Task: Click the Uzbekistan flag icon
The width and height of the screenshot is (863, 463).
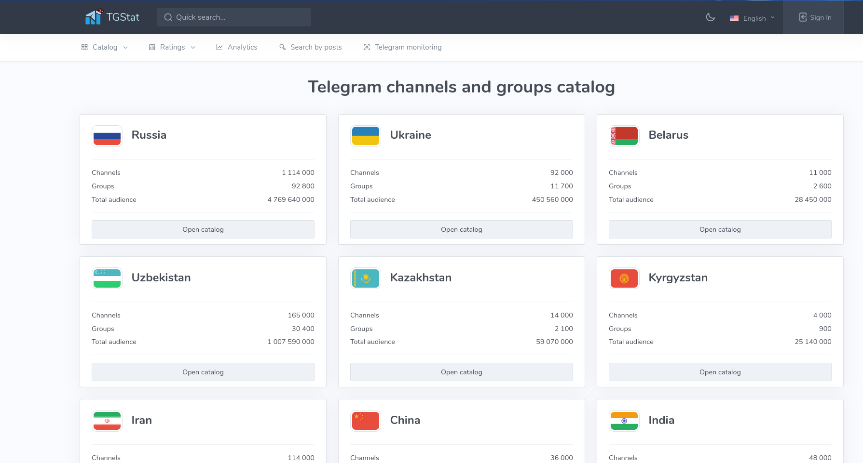Action: click(x=107, y=278)
